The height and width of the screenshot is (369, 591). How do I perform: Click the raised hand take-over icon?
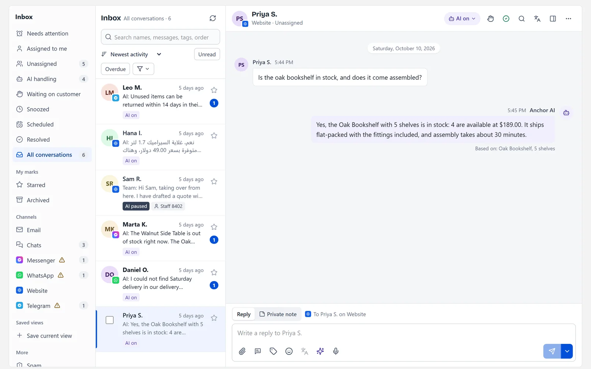coord(491,18)
